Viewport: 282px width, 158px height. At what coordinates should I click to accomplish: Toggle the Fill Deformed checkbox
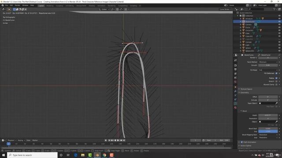tap(276, 73)
